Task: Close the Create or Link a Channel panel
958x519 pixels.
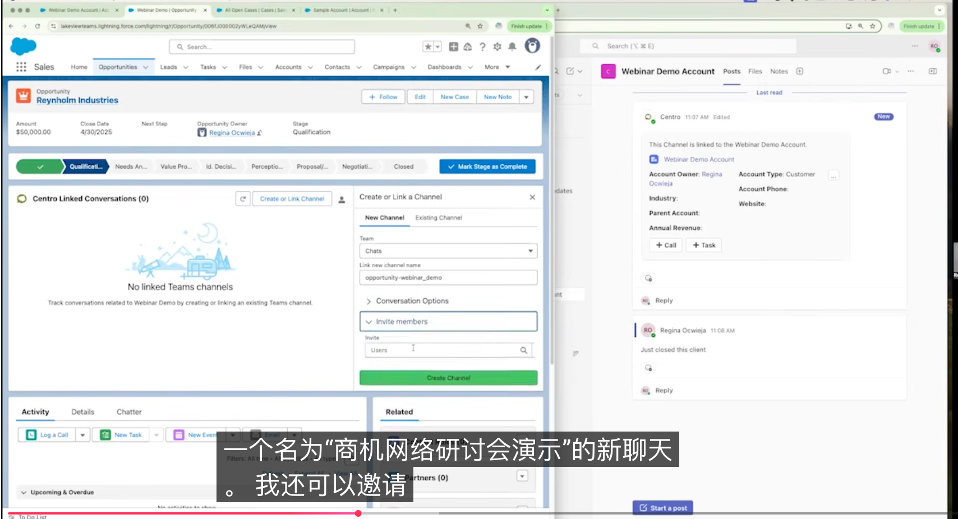Action: point(532,197)
